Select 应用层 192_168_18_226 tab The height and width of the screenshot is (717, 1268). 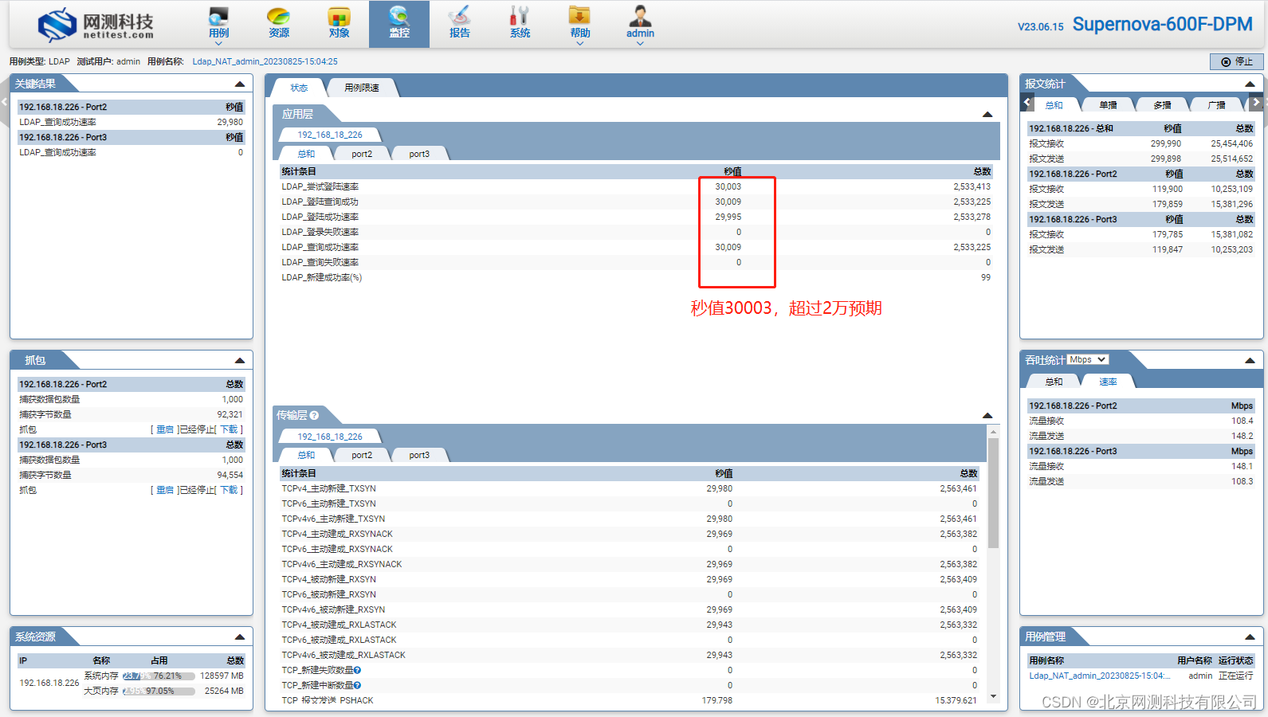pos(330,135)
